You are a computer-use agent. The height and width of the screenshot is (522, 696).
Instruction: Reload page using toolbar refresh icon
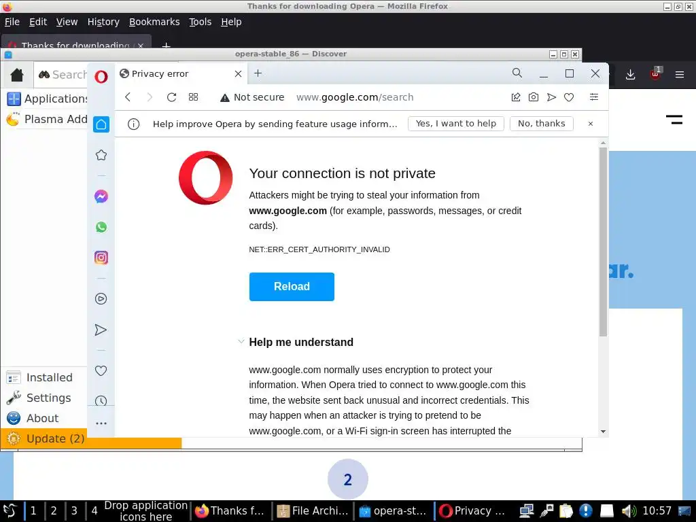coord(172,97)
